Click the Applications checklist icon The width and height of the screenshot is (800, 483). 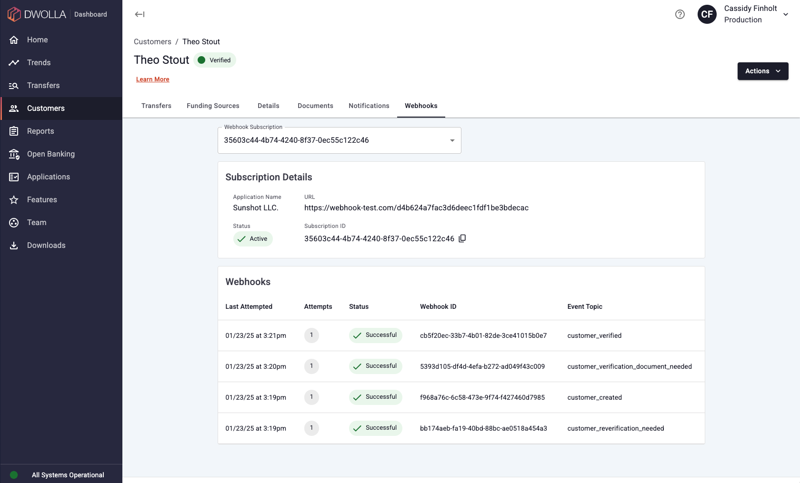click(14, 177)
